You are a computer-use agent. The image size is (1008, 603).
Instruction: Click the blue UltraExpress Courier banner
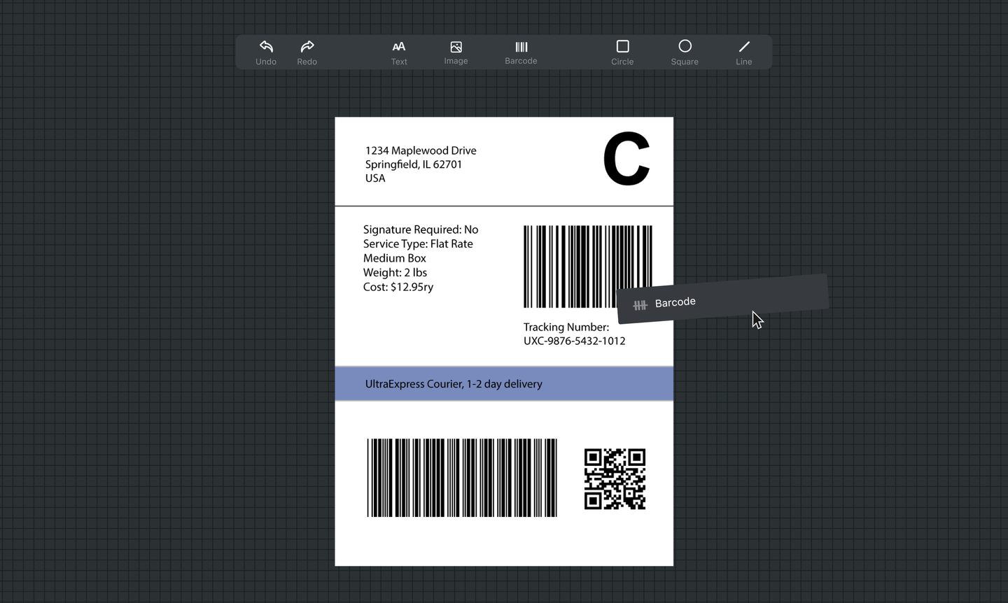pos(504,383)
